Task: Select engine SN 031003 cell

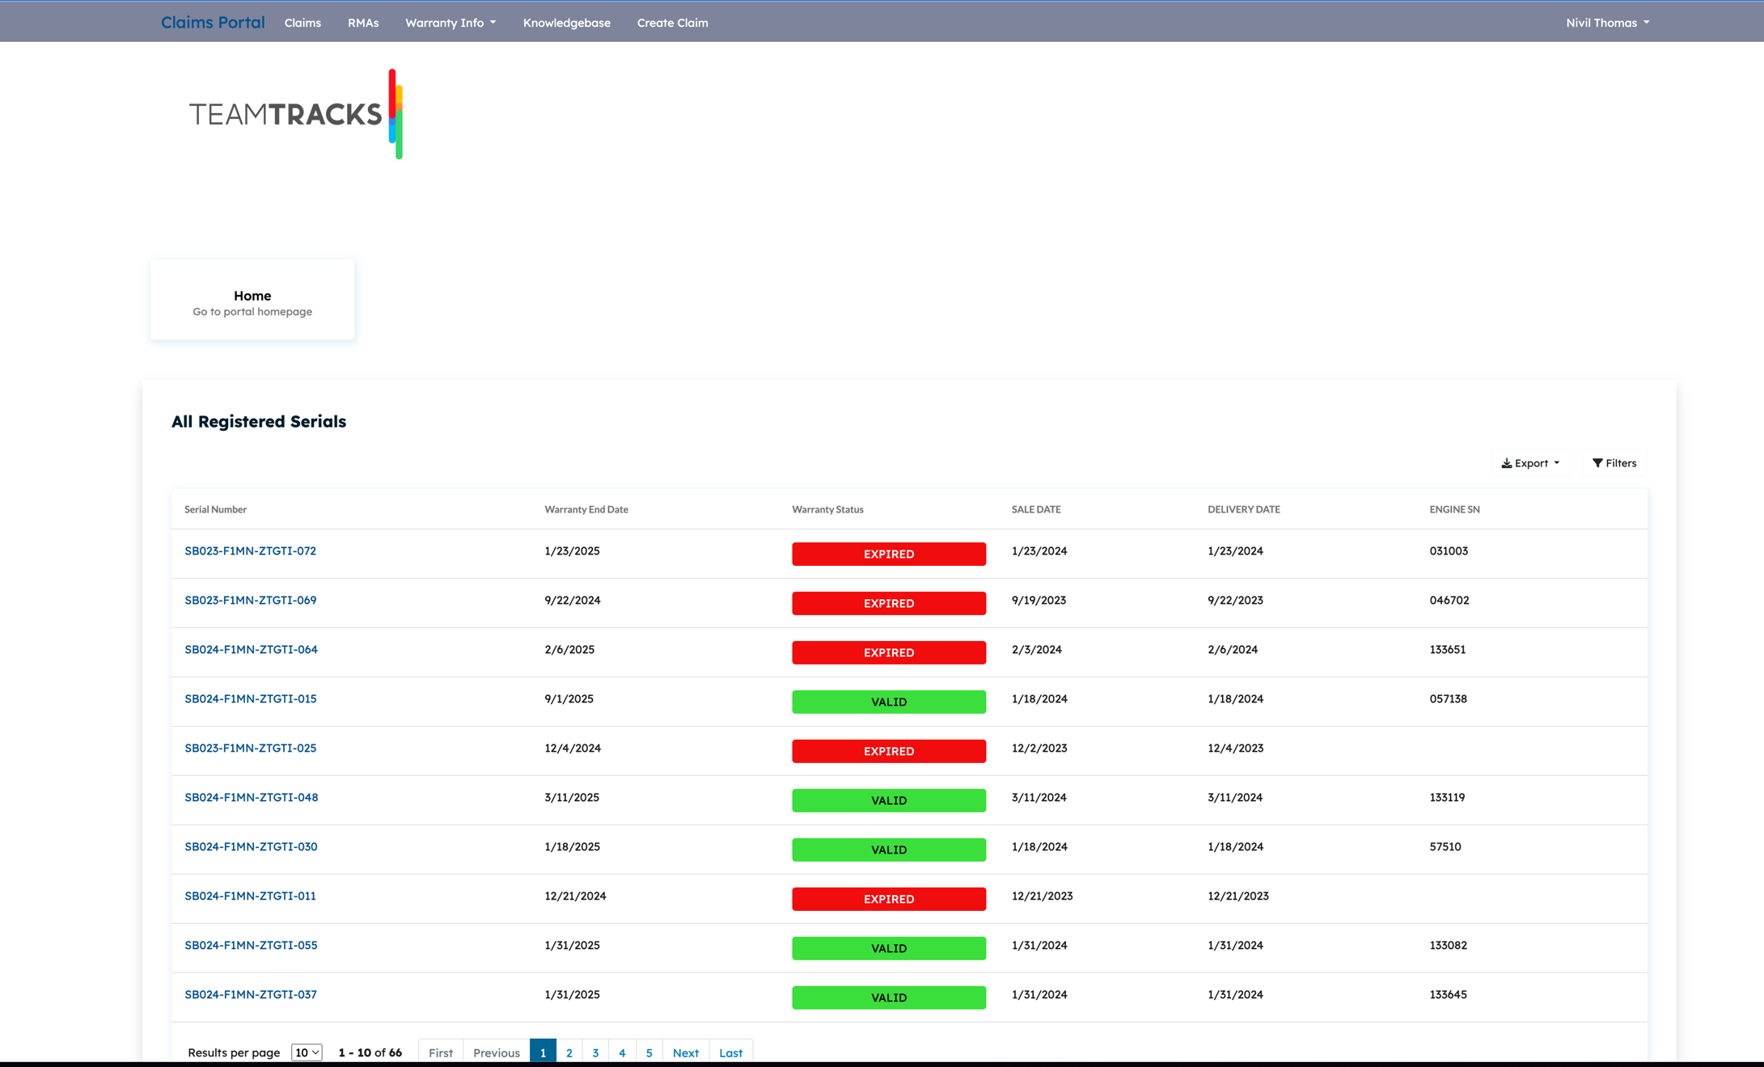Action: coord(1449,551)
